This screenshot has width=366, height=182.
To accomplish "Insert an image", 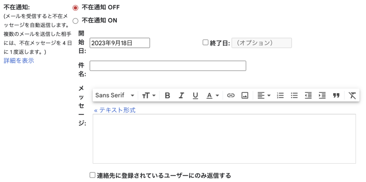I will (245, 95).
